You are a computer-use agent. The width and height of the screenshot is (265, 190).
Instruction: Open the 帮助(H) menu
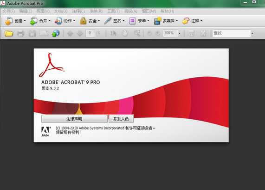[168, 11]
